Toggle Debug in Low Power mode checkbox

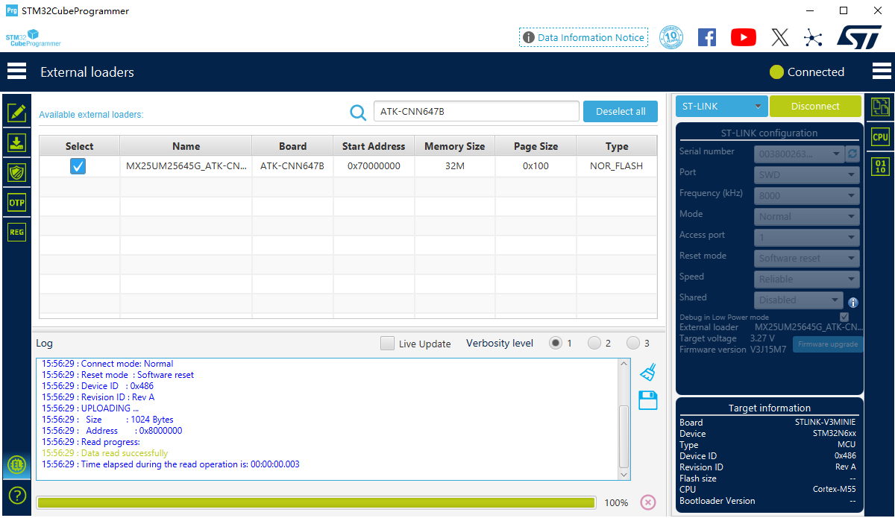[x=844, y=317]
